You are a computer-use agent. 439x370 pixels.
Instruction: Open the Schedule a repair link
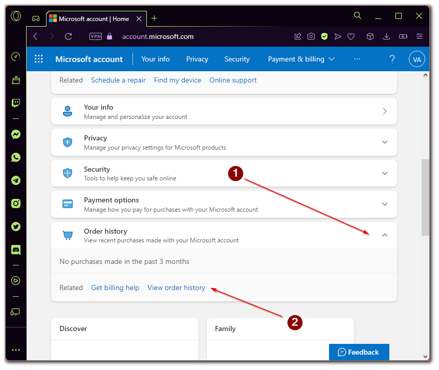coord(118,80)
